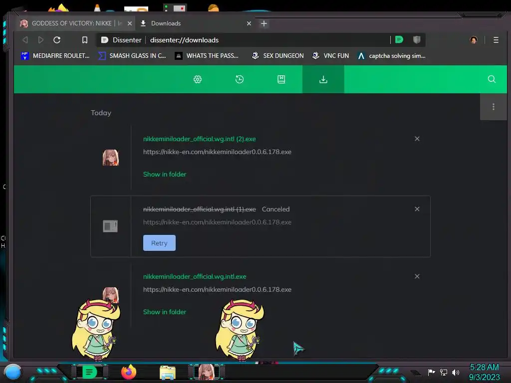The height and width of the screenshot is (383, 511).
Task: Launch Firefox from the taskbar
Action: pyautogui.click(x=129, y=372)
